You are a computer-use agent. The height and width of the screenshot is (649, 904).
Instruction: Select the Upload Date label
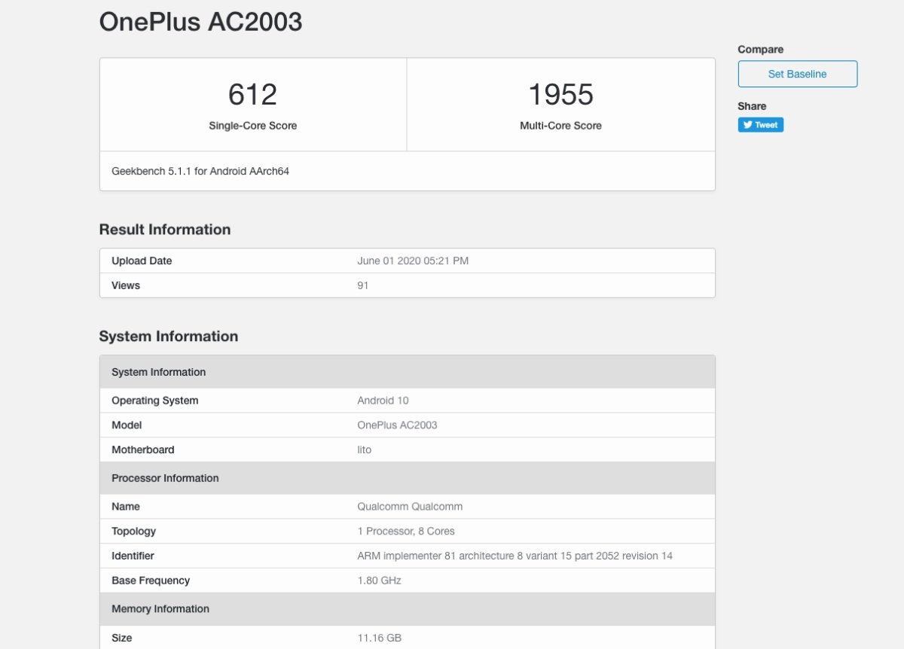[142, 261]
